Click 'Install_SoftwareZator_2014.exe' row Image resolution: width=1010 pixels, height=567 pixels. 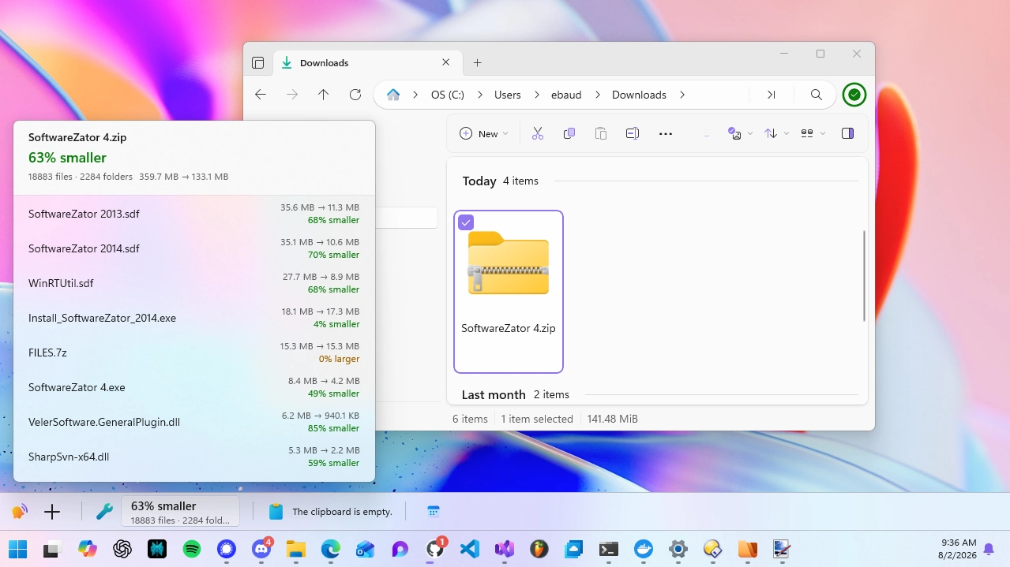pos(194,318)
